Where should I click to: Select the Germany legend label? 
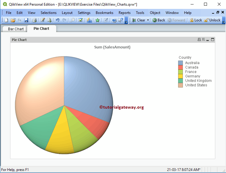point(193,76)
